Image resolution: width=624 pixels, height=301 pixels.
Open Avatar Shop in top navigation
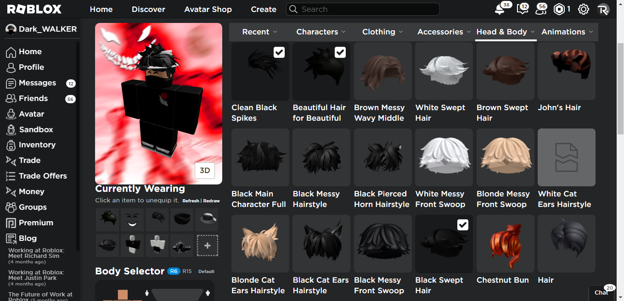click(x=208, y=9)
